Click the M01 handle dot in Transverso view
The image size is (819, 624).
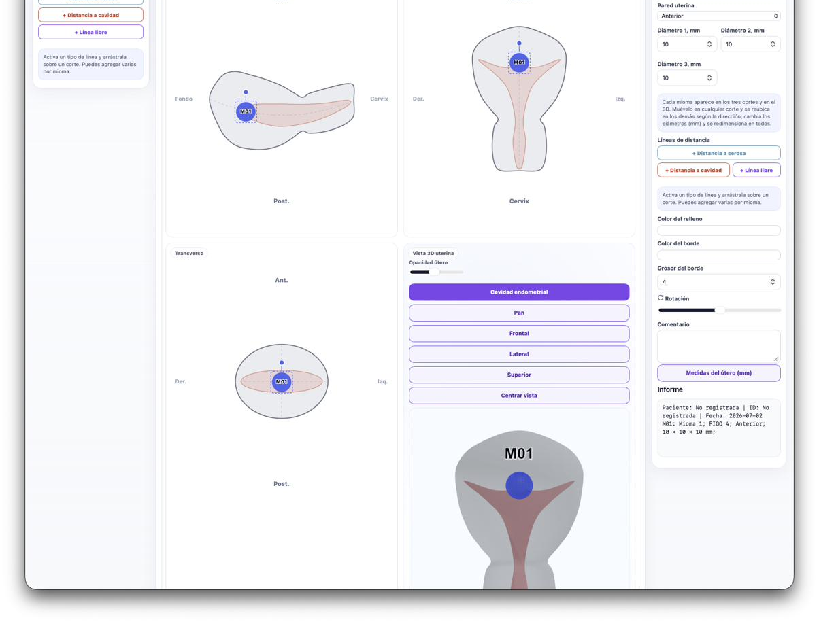coord(282,362)
